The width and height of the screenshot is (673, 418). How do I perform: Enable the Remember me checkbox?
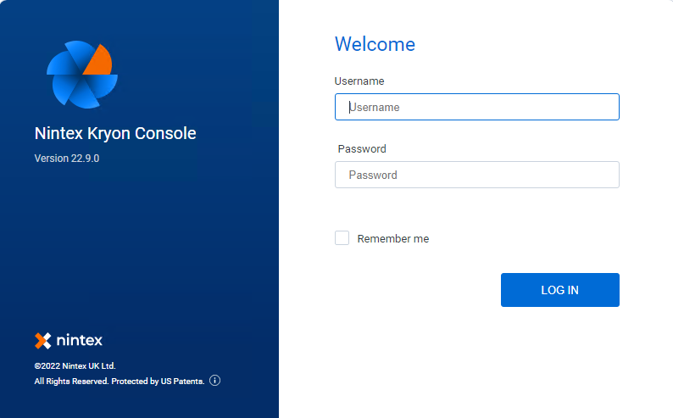click(x=342, y=238)
